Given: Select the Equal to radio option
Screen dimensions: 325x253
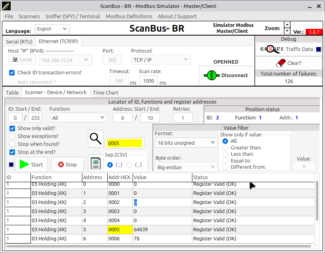Looking at the screenshot, I should (225, 160).
